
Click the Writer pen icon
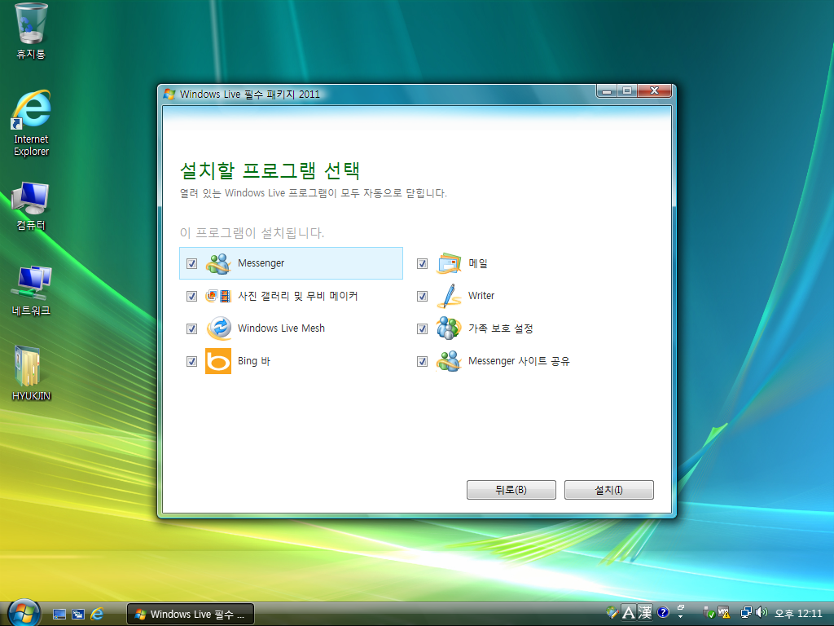tap(449, 296)
